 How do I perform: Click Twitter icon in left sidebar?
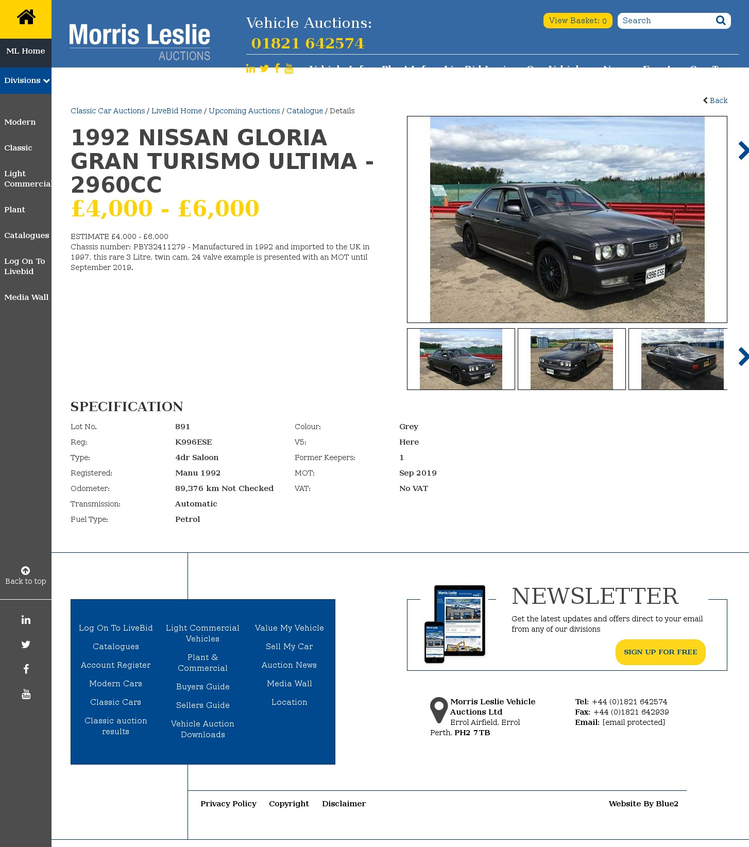pyautogui.click(x=26, y=645)
